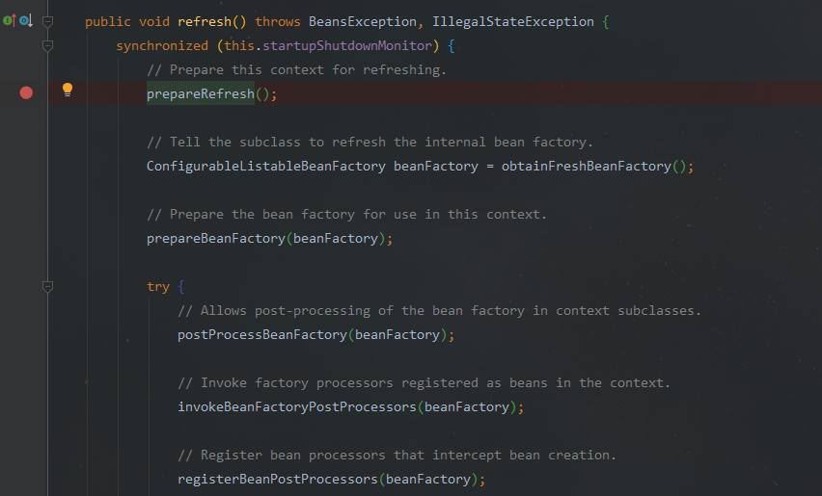Collapse the try block fold marker
This screenshot has height=496, width=822.
click(47, 287)
